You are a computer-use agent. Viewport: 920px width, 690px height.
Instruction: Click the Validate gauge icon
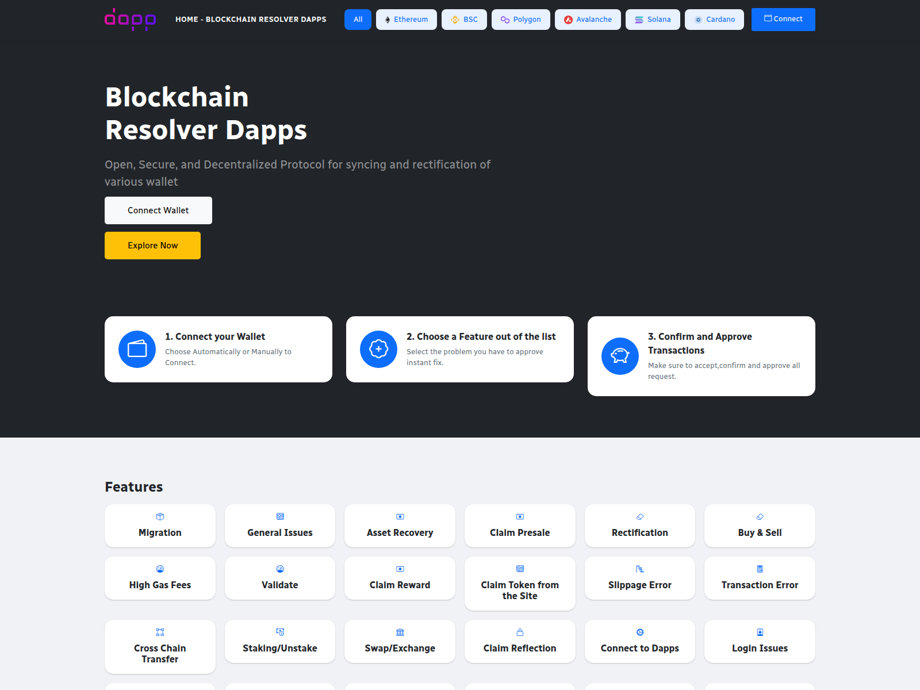[x=280, y=569]
